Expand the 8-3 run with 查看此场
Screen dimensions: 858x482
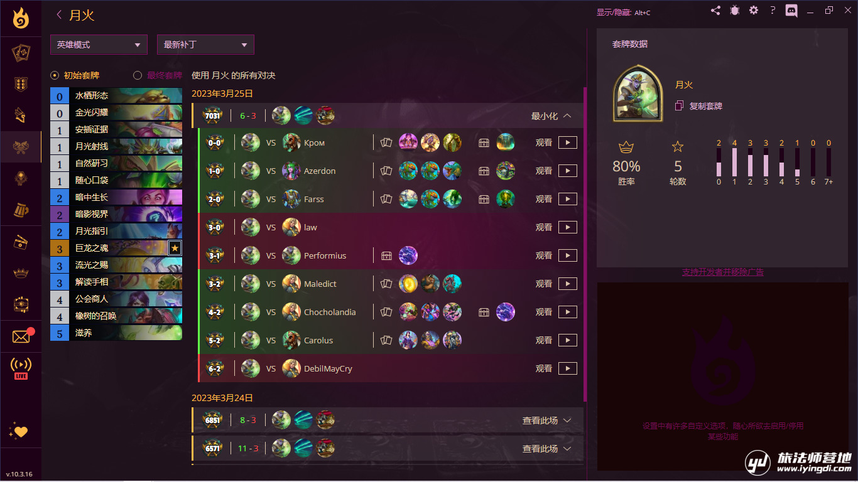pos(547,420)
